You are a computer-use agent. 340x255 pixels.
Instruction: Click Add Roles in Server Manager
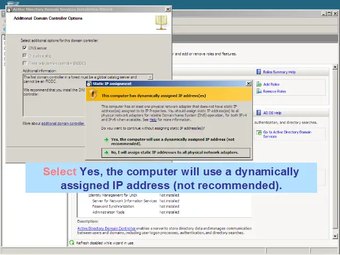point(271,84)
